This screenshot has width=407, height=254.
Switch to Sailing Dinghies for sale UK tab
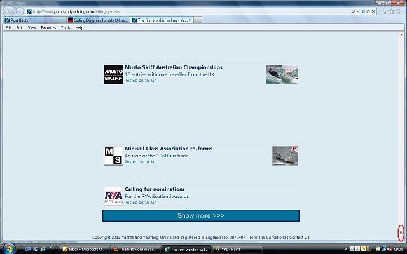point(98,20)
